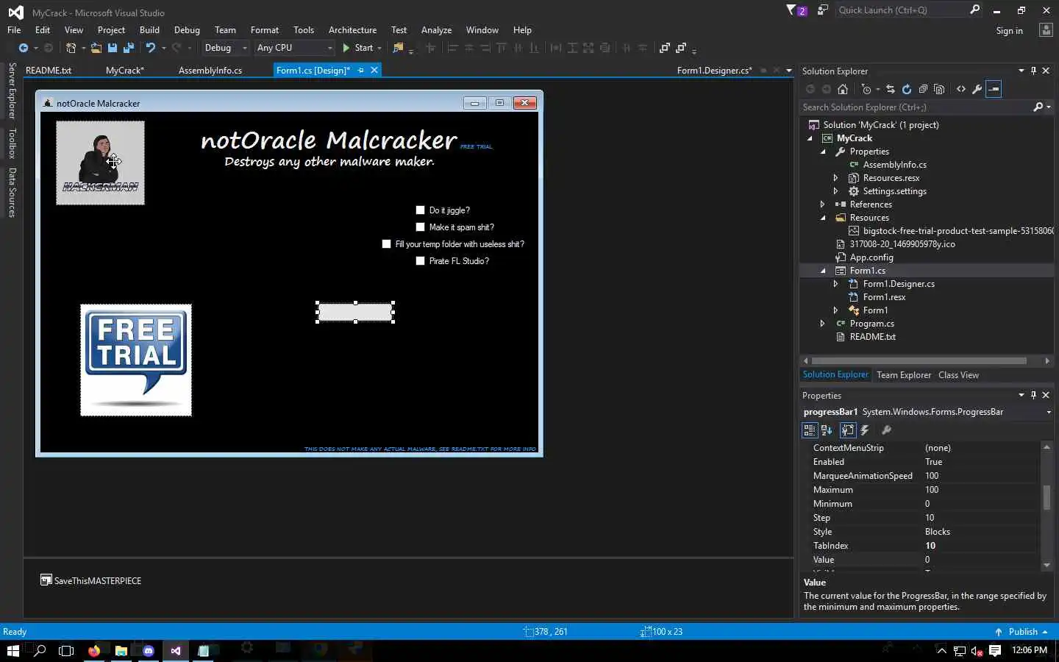This screenshot has width=1059, height=662.
Task: Collapse the MyCrack project node
Action: [x=810, y=138]
